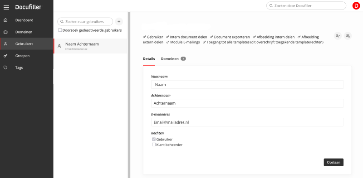Click magnifier icon in Zoeken naar gebruikers
This screenshot has height=178, width=363.
[x=62, y=21]
